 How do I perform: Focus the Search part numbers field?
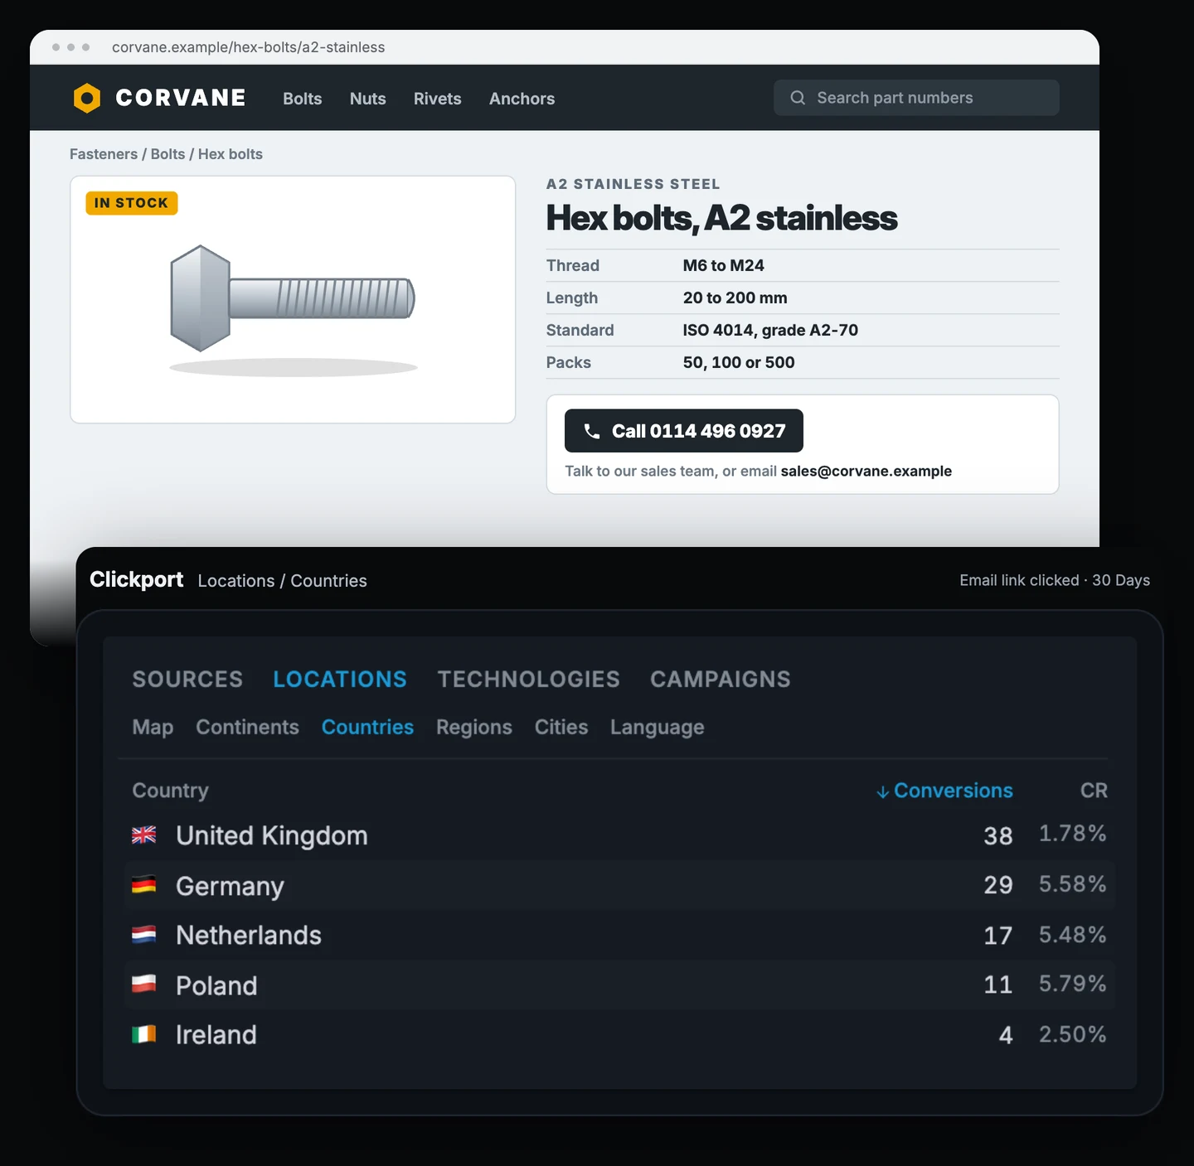916,98
